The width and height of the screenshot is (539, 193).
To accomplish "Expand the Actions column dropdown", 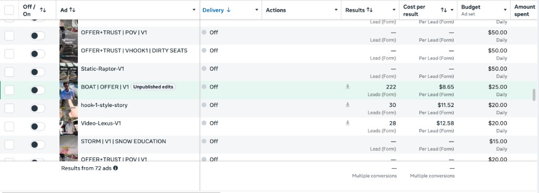I will 336,10.
